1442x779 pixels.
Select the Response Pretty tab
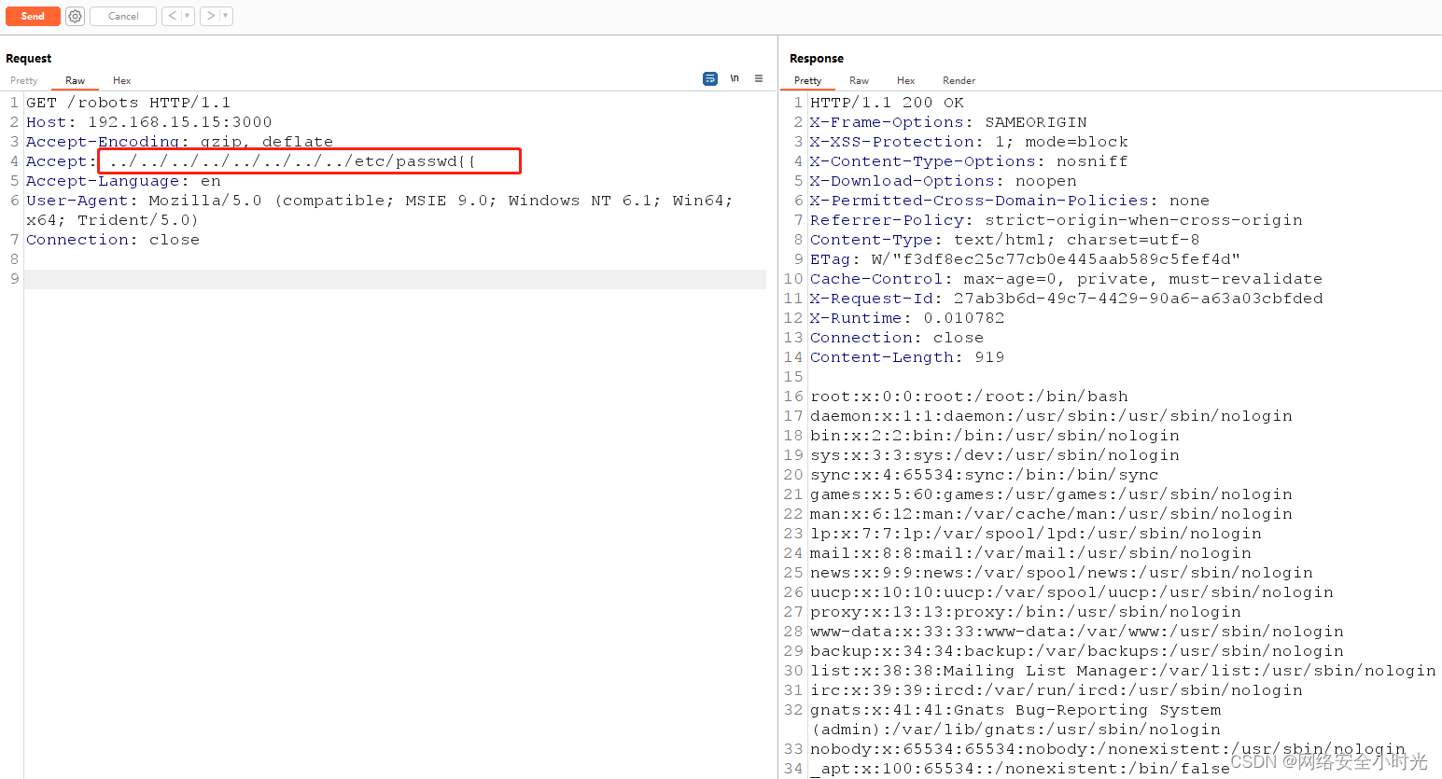(808, 81)
